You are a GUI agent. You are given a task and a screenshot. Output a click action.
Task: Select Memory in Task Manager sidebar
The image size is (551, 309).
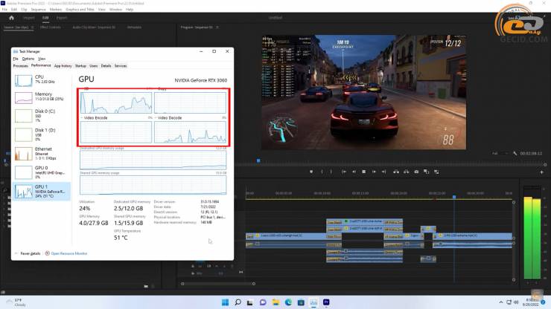[42, 97]
